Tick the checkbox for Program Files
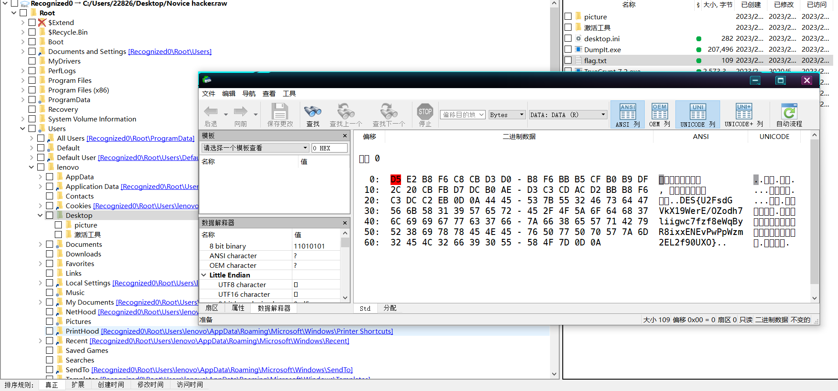The height and width of the screenshot is (391, 838). tap(32, 80)
